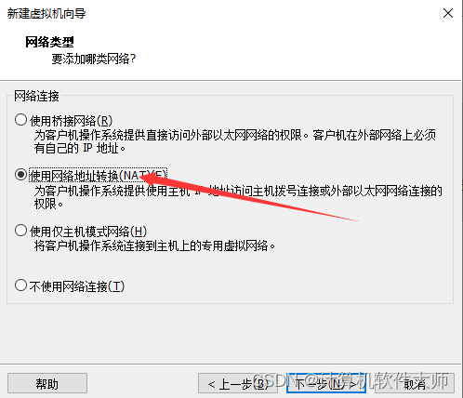This screenshot has height=398, width=463.
Task: Select the 使用网络地址转换(NAT) radio button circle
Action: tap(20, 175)
